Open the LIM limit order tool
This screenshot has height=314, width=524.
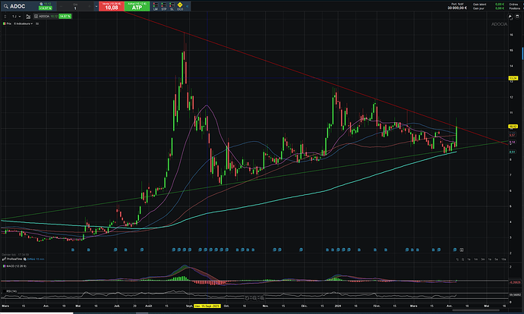pos(156,6)
